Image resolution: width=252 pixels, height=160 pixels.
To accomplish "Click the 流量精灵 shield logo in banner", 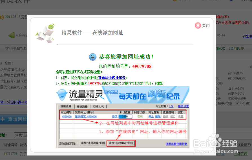I will [62, 94].
